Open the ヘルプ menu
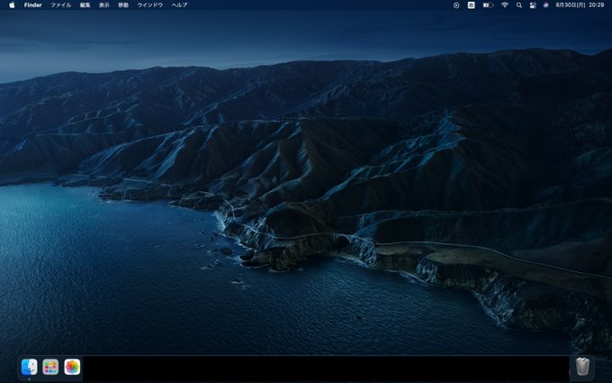 click(x=179, y=5)
